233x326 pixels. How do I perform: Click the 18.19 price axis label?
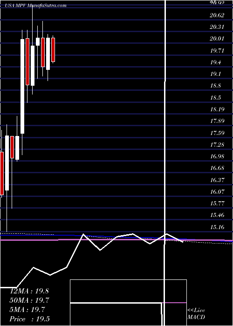point(217,109)
